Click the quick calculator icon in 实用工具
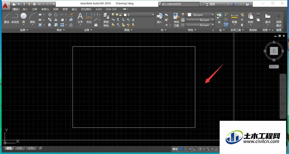 point(242,25)
